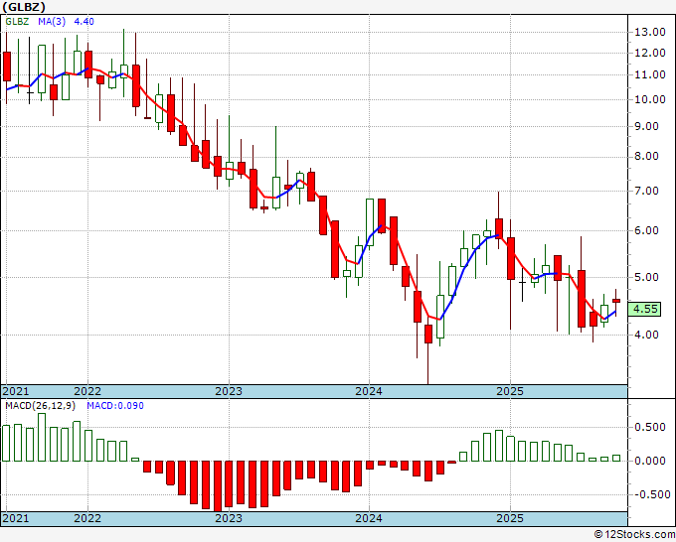Click the MA(3) legend label

tap(52, 22)
